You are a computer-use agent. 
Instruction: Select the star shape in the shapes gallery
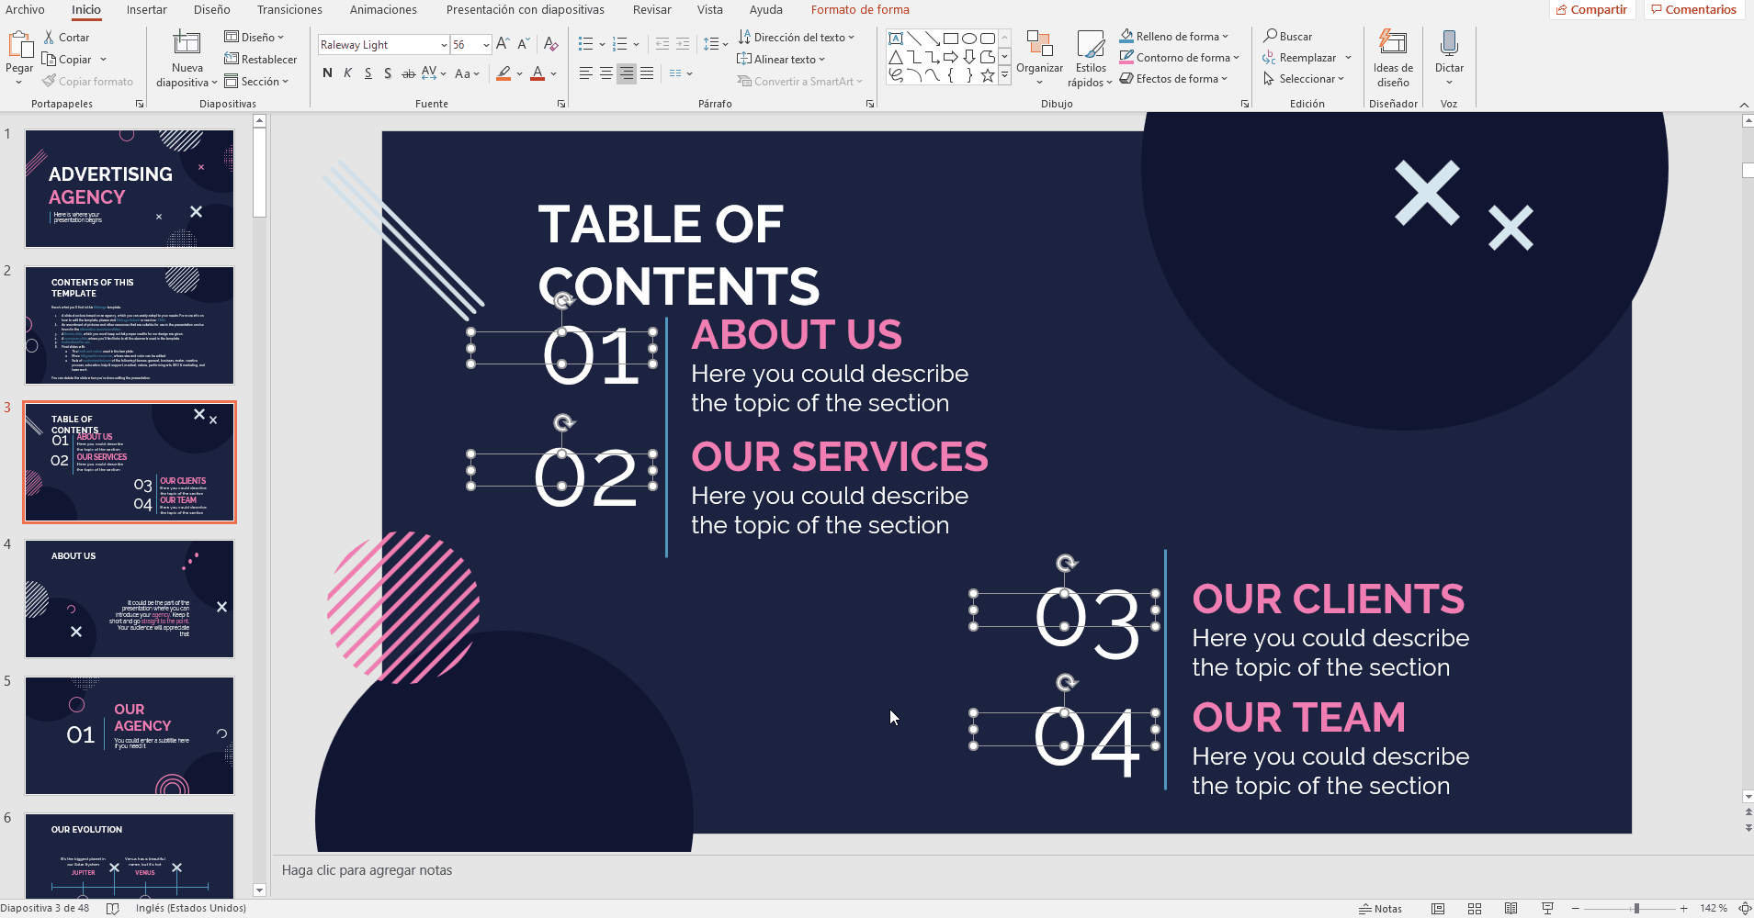tap(988, 75)
